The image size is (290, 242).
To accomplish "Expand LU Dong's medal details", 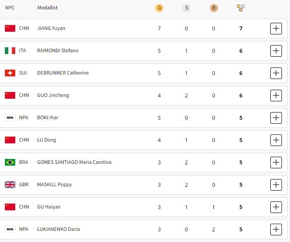I will [x=276, y=140].
